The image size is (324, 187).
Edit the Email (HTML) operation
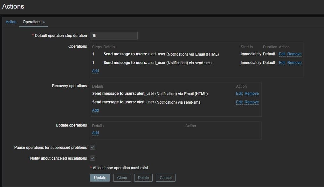[x=282, y=54]
